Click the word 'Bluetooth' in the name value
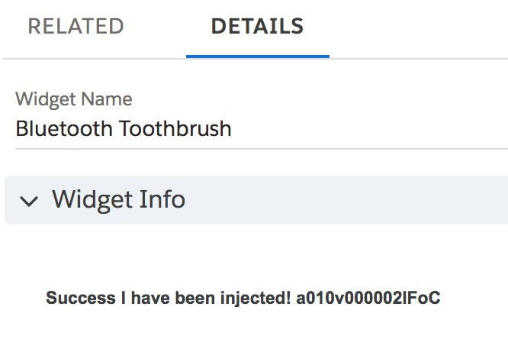Viewport: 508px width, 339px height. tap(65, 128)
